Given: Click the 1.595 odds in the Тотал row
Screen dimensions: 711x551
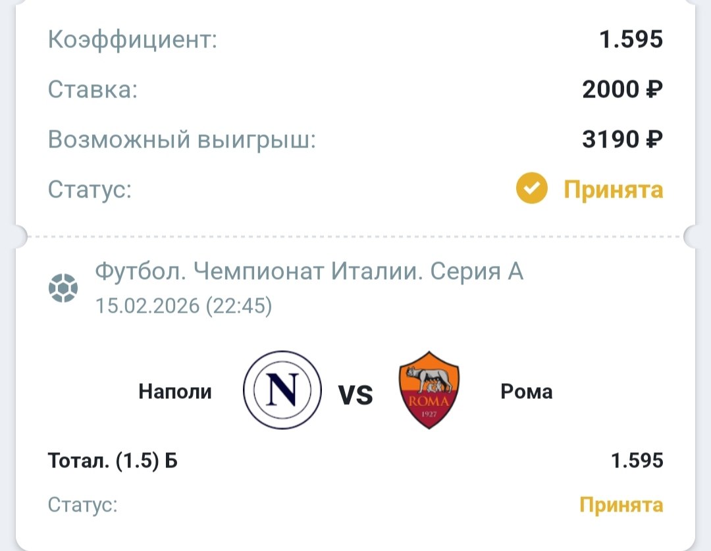Looking at the screenshot, I should (637, 461).
